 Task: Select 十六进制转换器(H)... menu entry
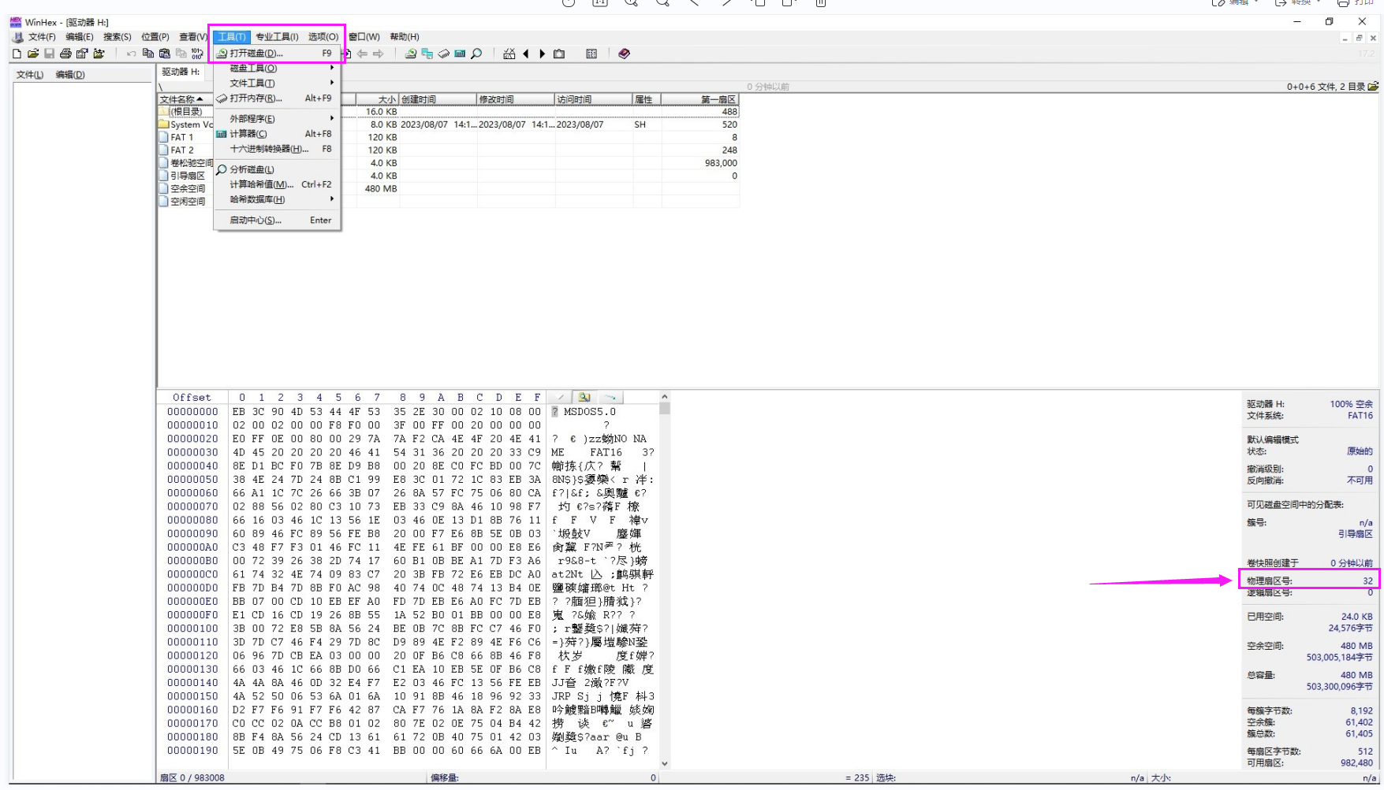[x=277, y=149]
